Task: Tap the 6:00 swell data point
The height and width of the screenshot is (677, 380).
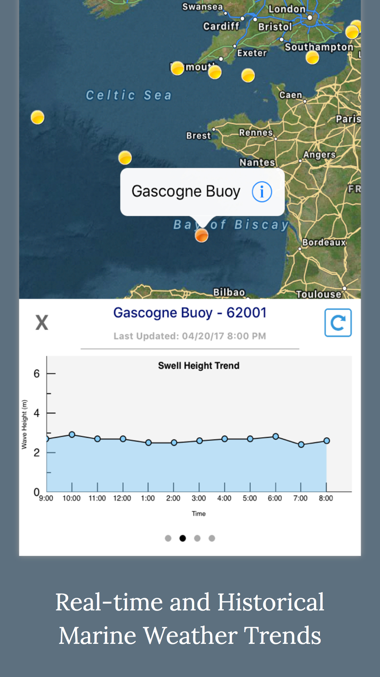Action: tap(275, 436)
